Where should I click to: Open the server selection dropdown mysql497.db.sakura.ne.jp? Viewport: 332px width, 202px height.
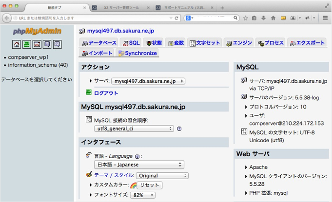click(x=148, y=81)
